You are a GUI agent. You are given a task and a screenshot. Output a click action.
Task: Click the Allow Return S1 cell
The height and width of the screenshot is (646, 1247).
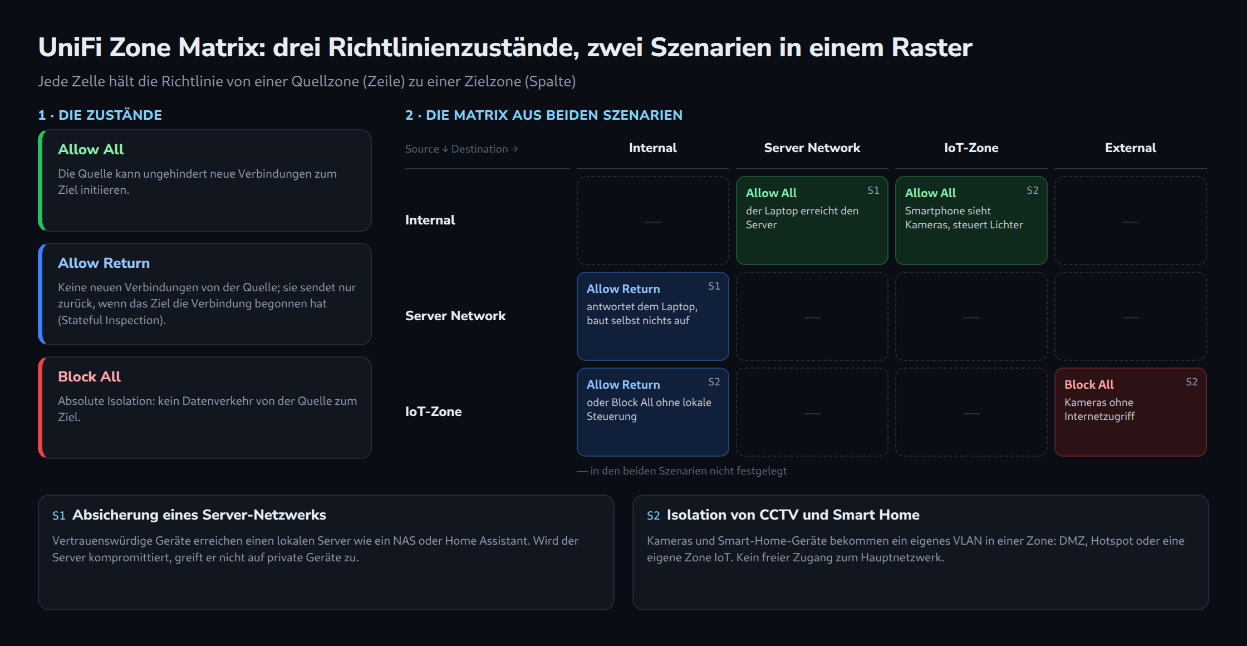(652, 316)
